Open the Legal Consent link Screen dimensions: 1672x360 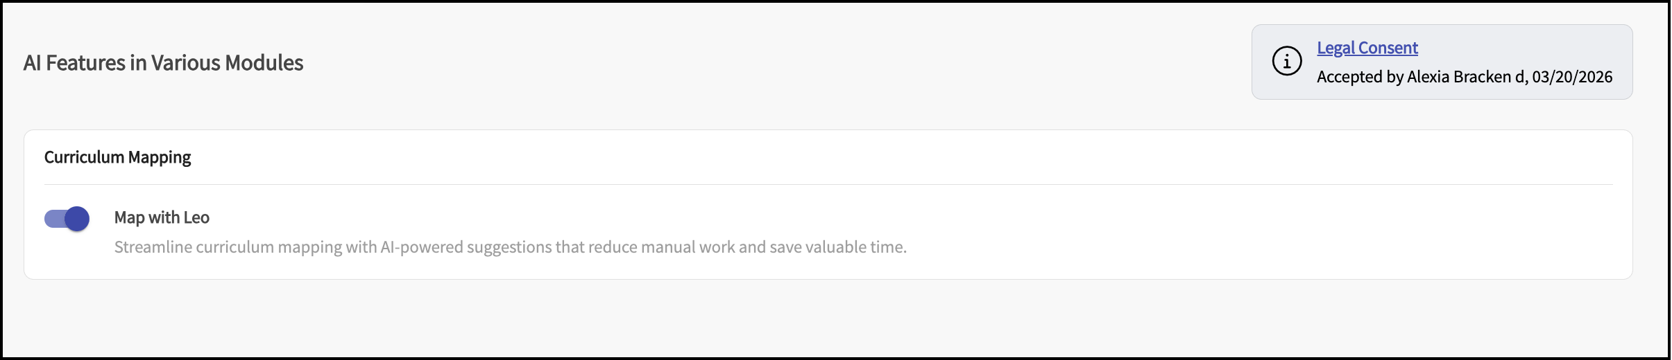1367,48
